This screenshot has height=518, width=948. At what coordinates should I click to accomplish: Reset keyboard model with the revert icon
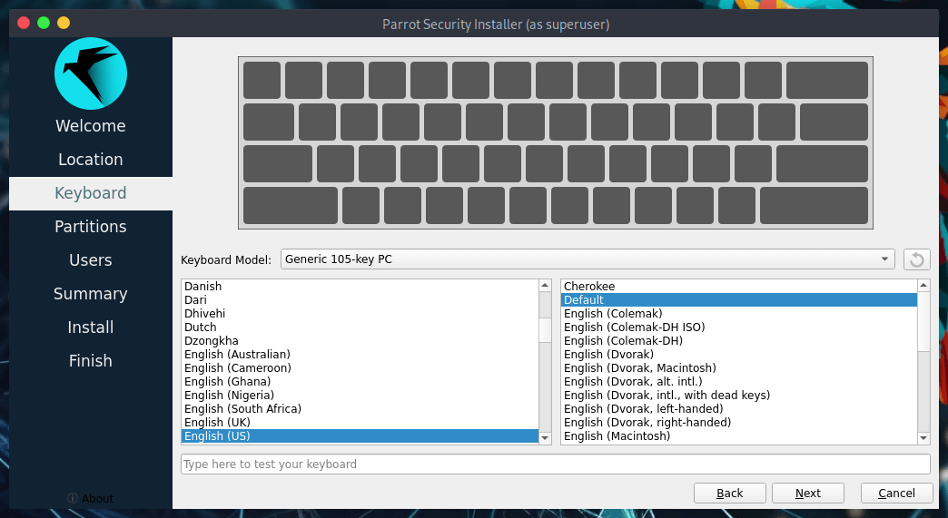[x=916, y=259]
